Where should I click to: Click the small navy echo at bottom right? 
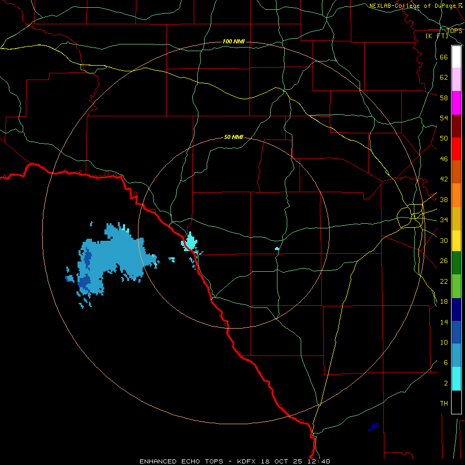(374, 427)
